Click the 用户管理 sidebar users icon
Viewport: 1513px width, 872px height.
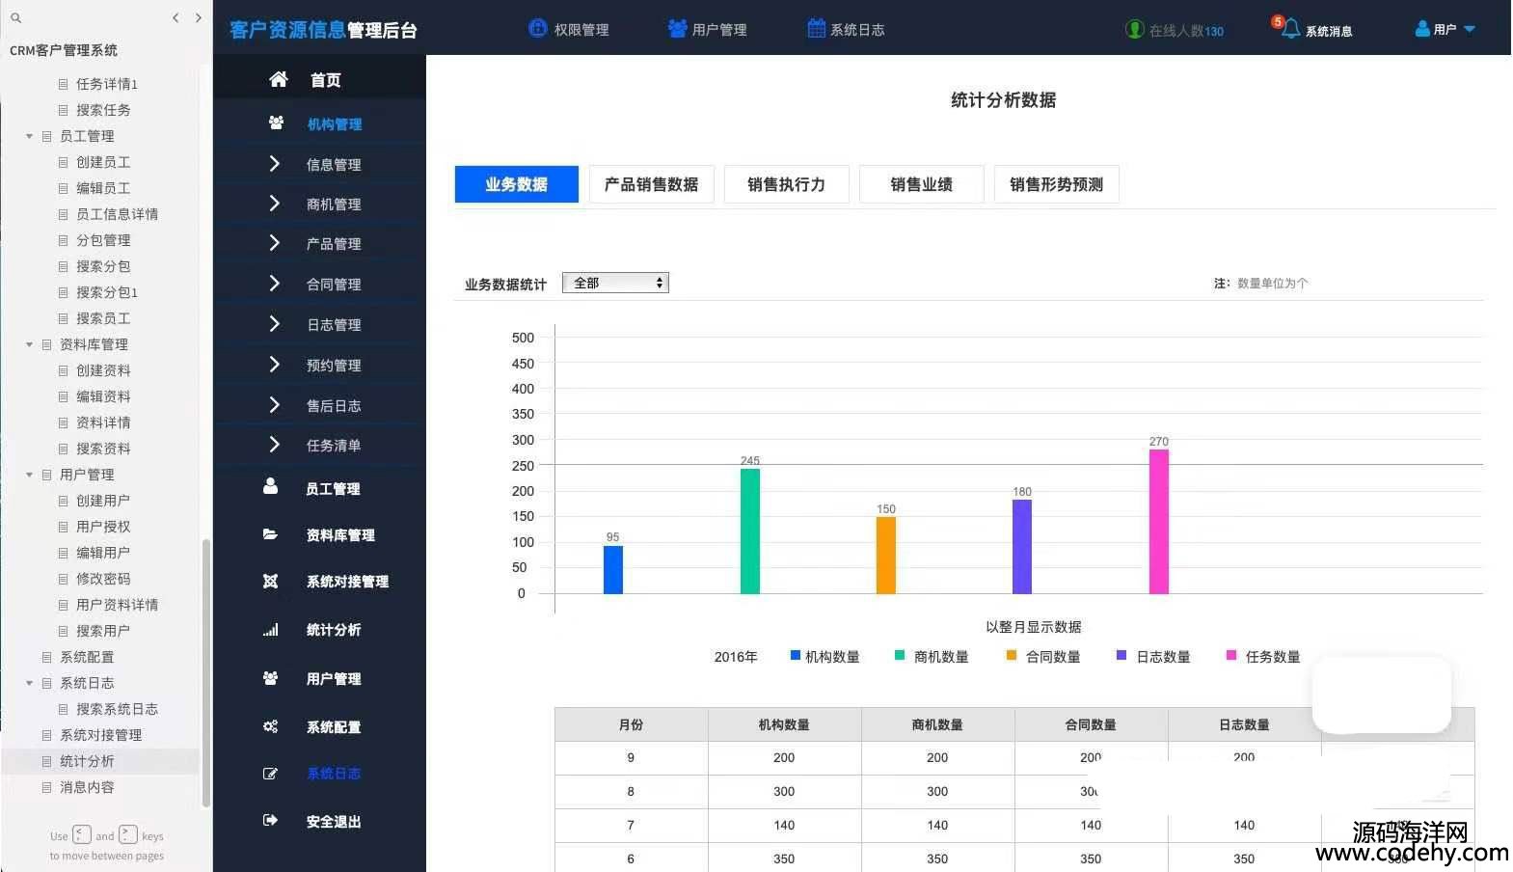pyautogui.click(x=271, y=678)
